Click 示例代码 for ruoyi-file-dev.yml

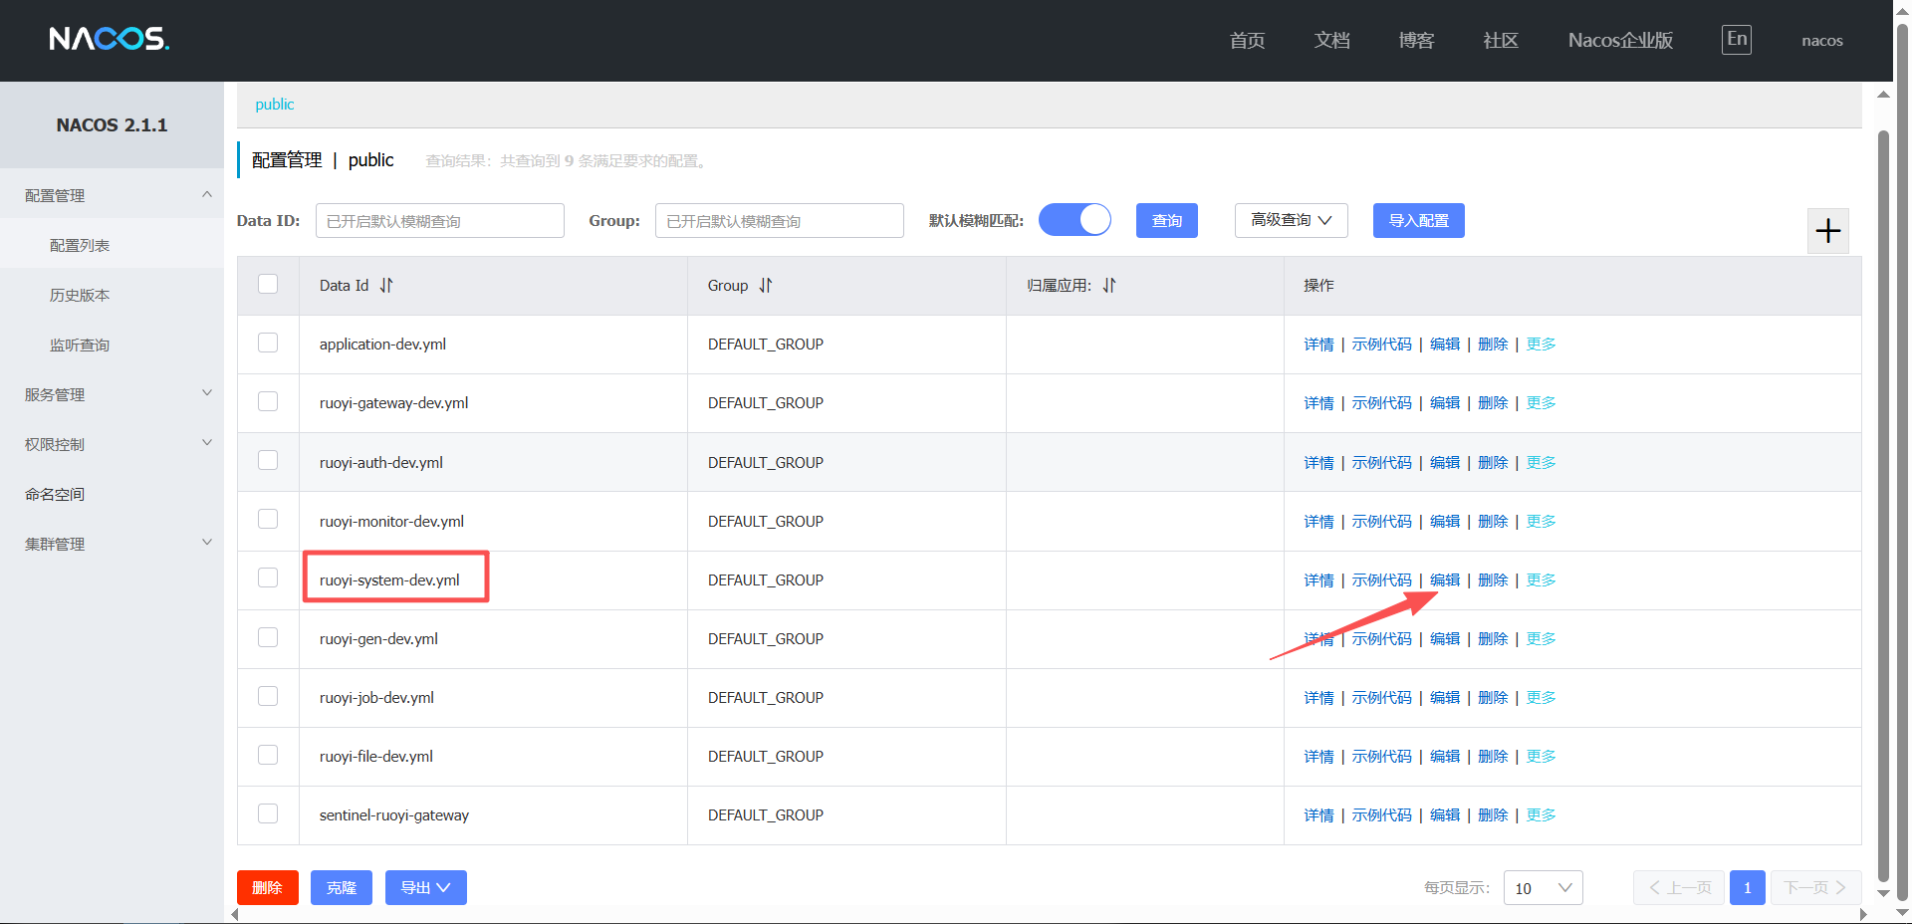[x=1381, y=757]
